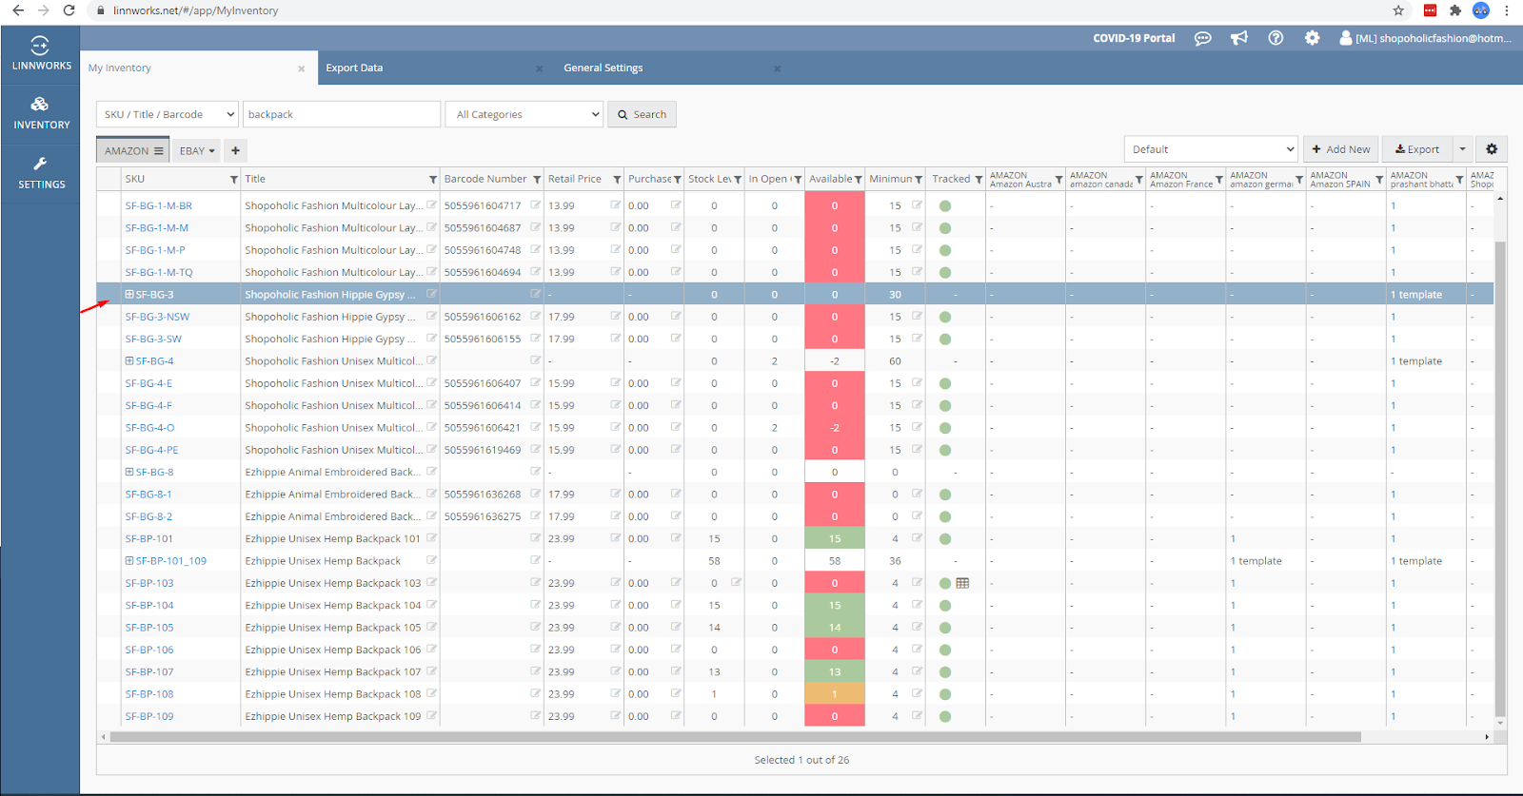Toggle tracked status for SF-BG-1-M-BR
The image size is (1523, 796).
[x=945, y=205]
